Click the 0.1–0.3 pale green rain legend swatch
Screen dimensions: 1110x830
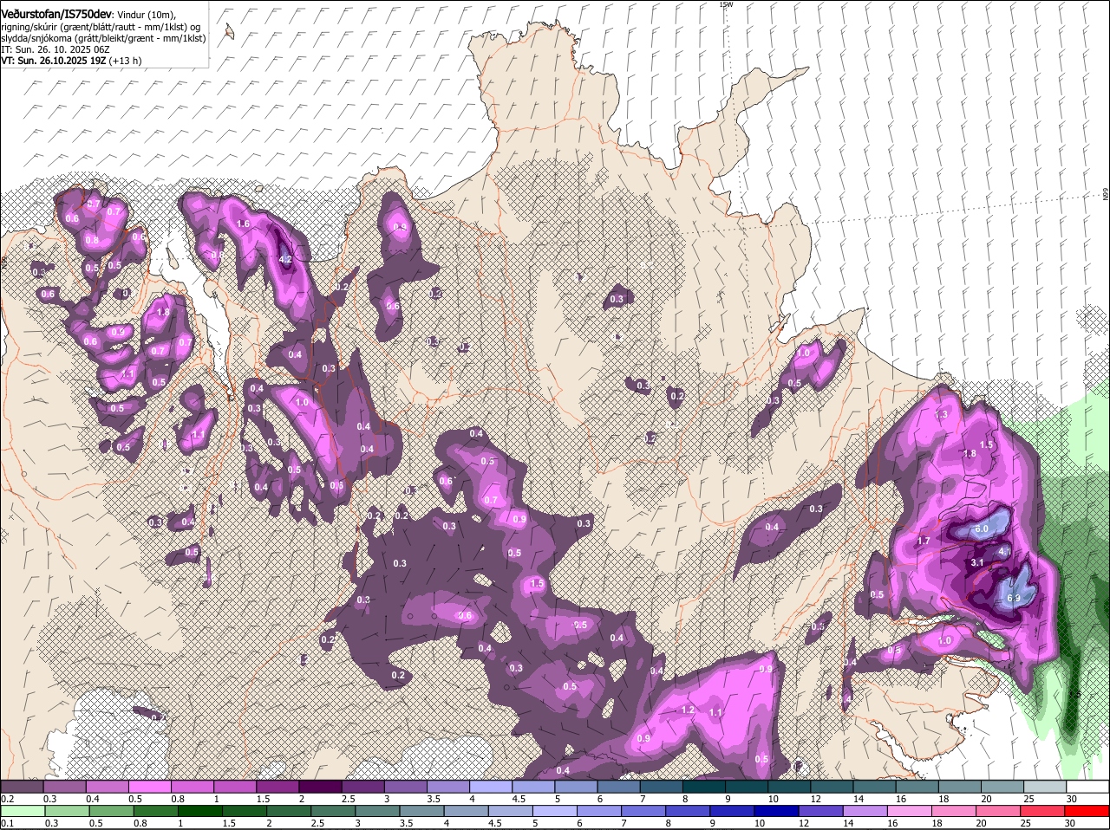coord(23,811)
